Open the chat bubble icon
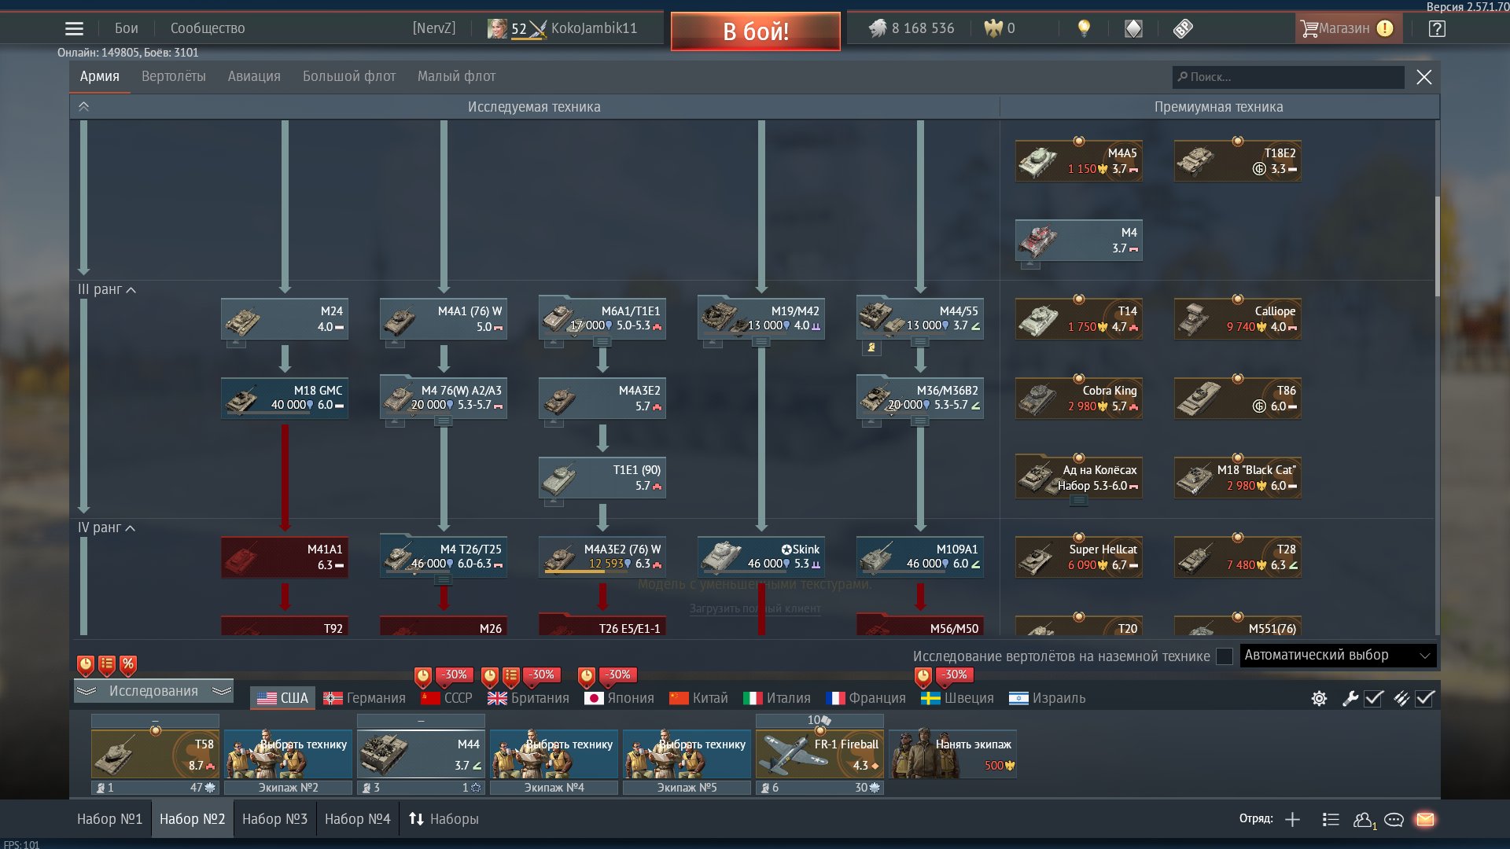Screen dimensions: 1510x849 pyautogui.click(x=1394, y=820)
